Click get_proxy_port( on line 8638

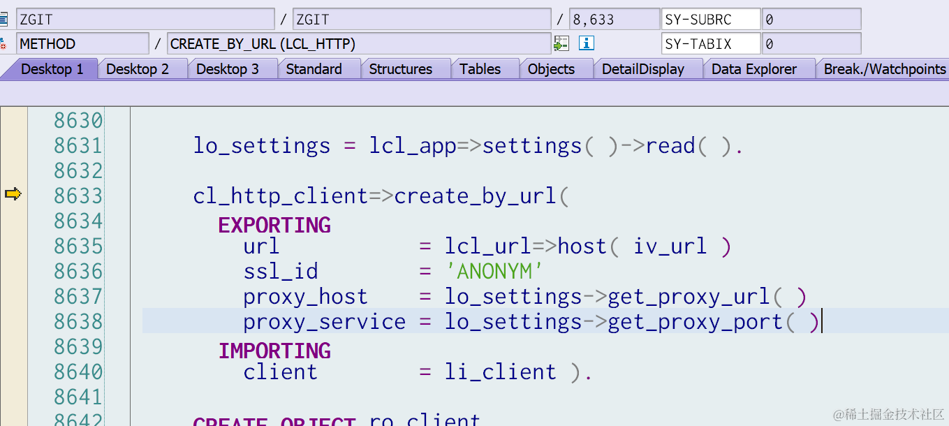[x=702, y=322]
